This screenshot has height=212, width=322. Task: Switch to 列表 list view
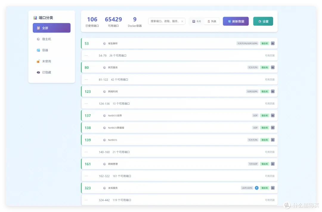pos(212,21)
